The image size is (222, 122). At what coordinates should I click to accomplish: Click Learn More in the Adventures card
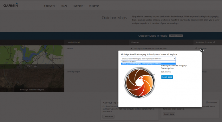[x=169, y=114]
